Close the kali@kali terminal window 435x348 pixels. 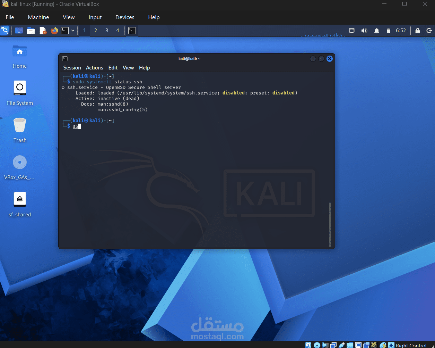330,59
